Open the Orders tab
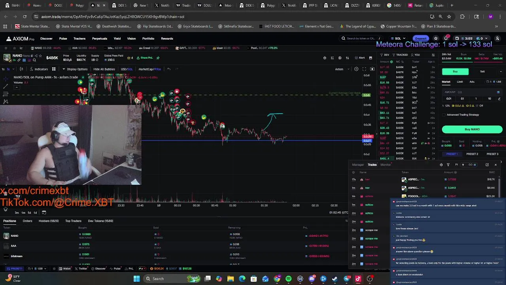Image resolution: width=506 pixels, height=285 pixels. pyautogui.click(x=27, y=221)
